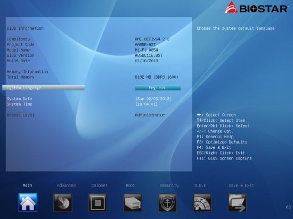The height and width of the screenshot is (219, 293).
Task: Switch to the Advanced tab label
Action: click(67, 186)
